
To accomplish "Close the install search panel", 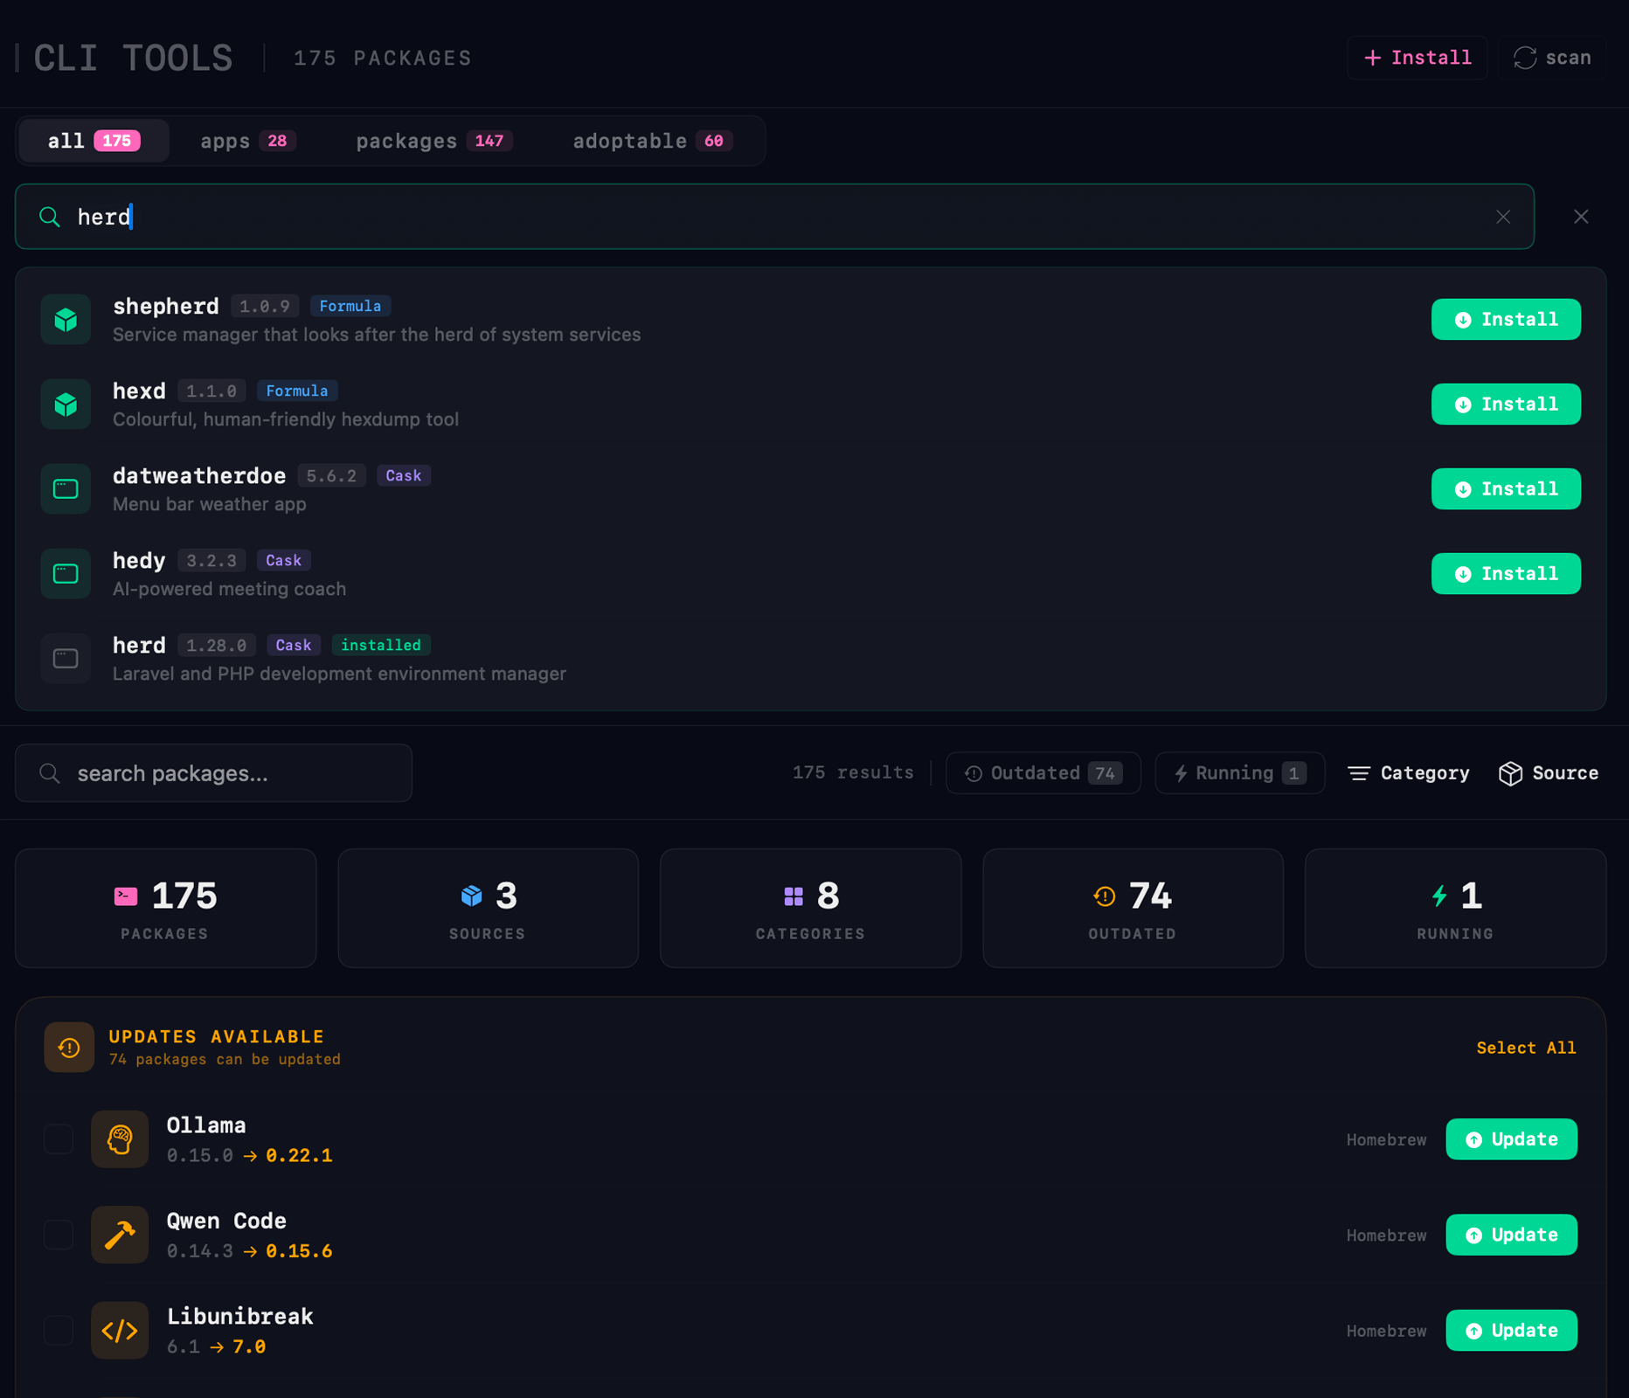I will (x=1581, y=217).
